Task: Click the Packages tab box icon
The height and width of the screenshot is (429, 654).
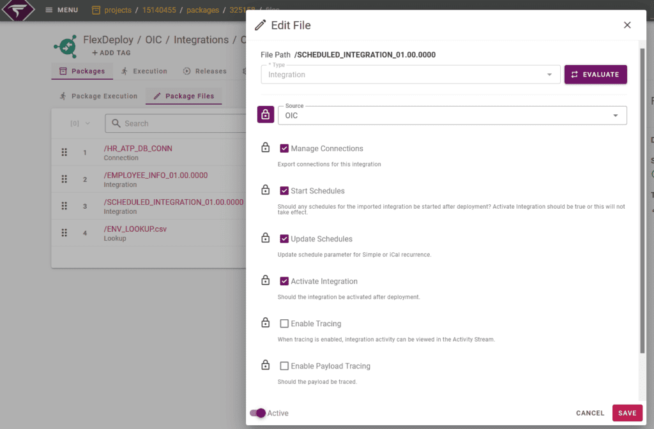Action: (x=63, y=71)
